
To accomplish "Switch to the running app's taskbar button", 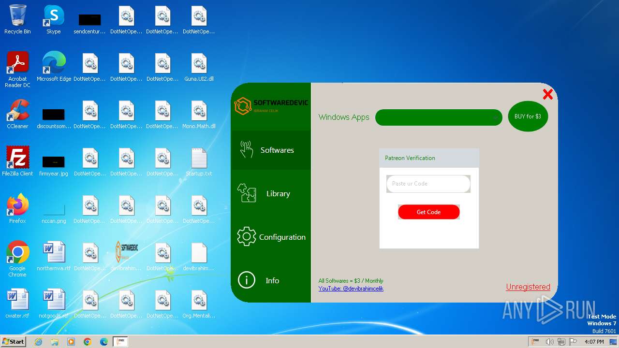I will (x=120, y=342).
